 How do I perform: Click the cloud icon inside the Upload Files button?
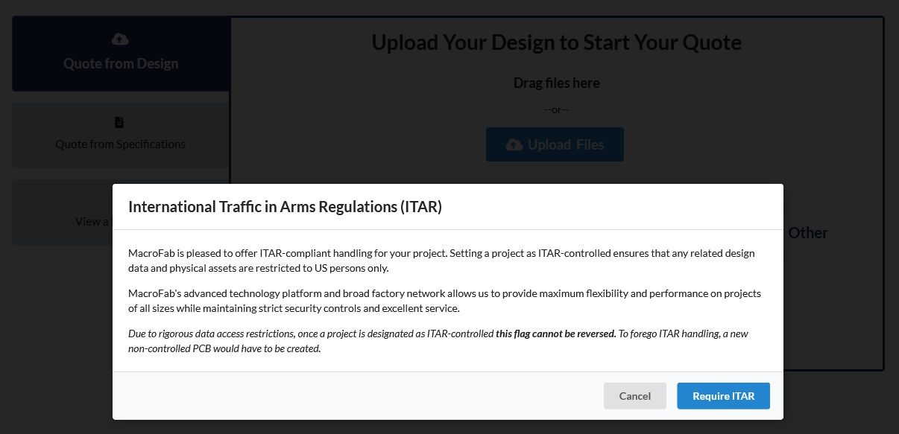514,144
